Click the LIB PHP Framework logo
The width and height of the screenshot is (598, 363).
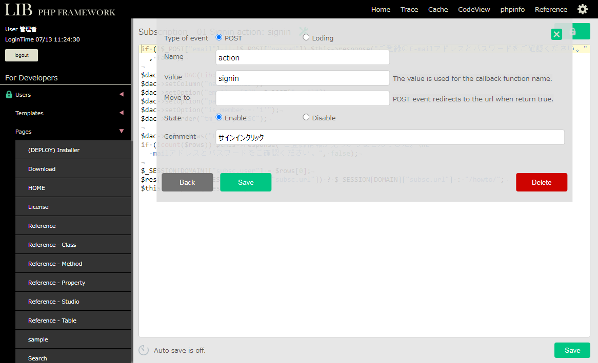point(60,10)
